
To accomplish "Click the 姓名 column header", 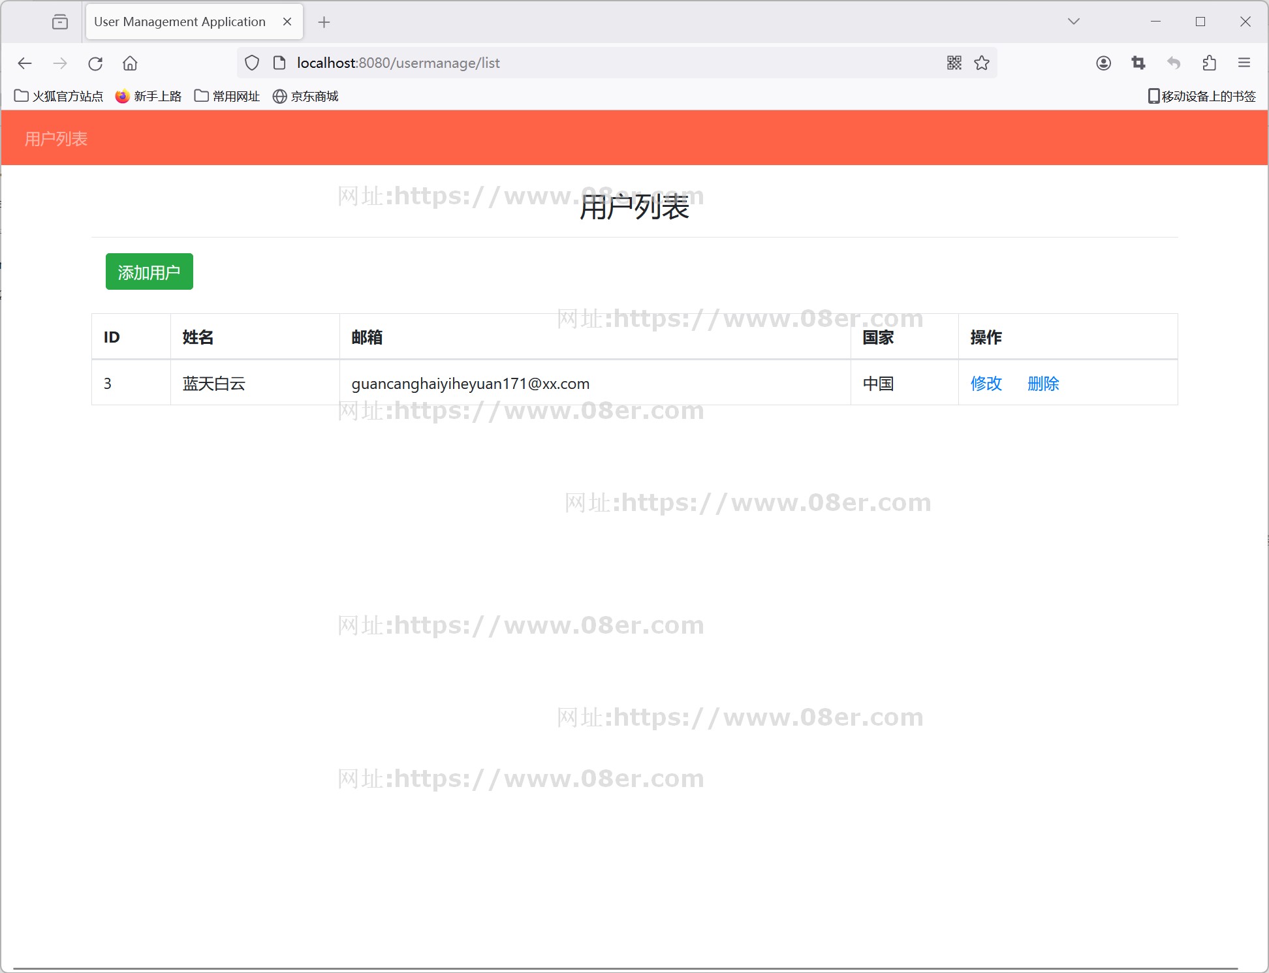I will coord(198,337).
